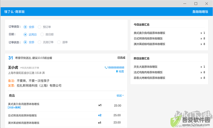Click 天生大腿原味咖喱饭 in yesterday summary
Image resolution: width=213 pixels, height=128 pixels.
[145, 66]
